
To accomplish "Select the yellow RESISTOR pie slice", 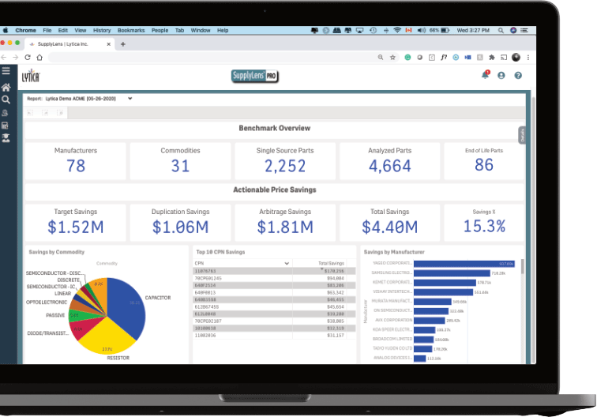I will point(105,337).
